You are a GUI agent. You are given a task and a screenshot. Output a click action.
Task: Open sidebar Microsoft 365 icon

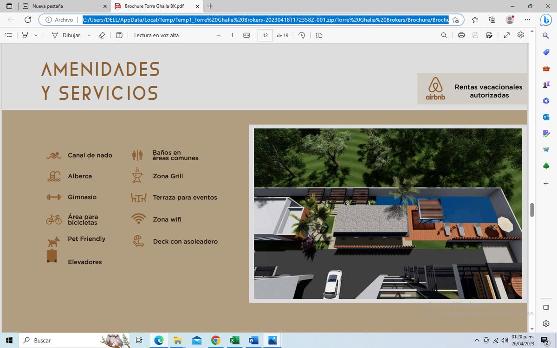[x=546, y=101]
